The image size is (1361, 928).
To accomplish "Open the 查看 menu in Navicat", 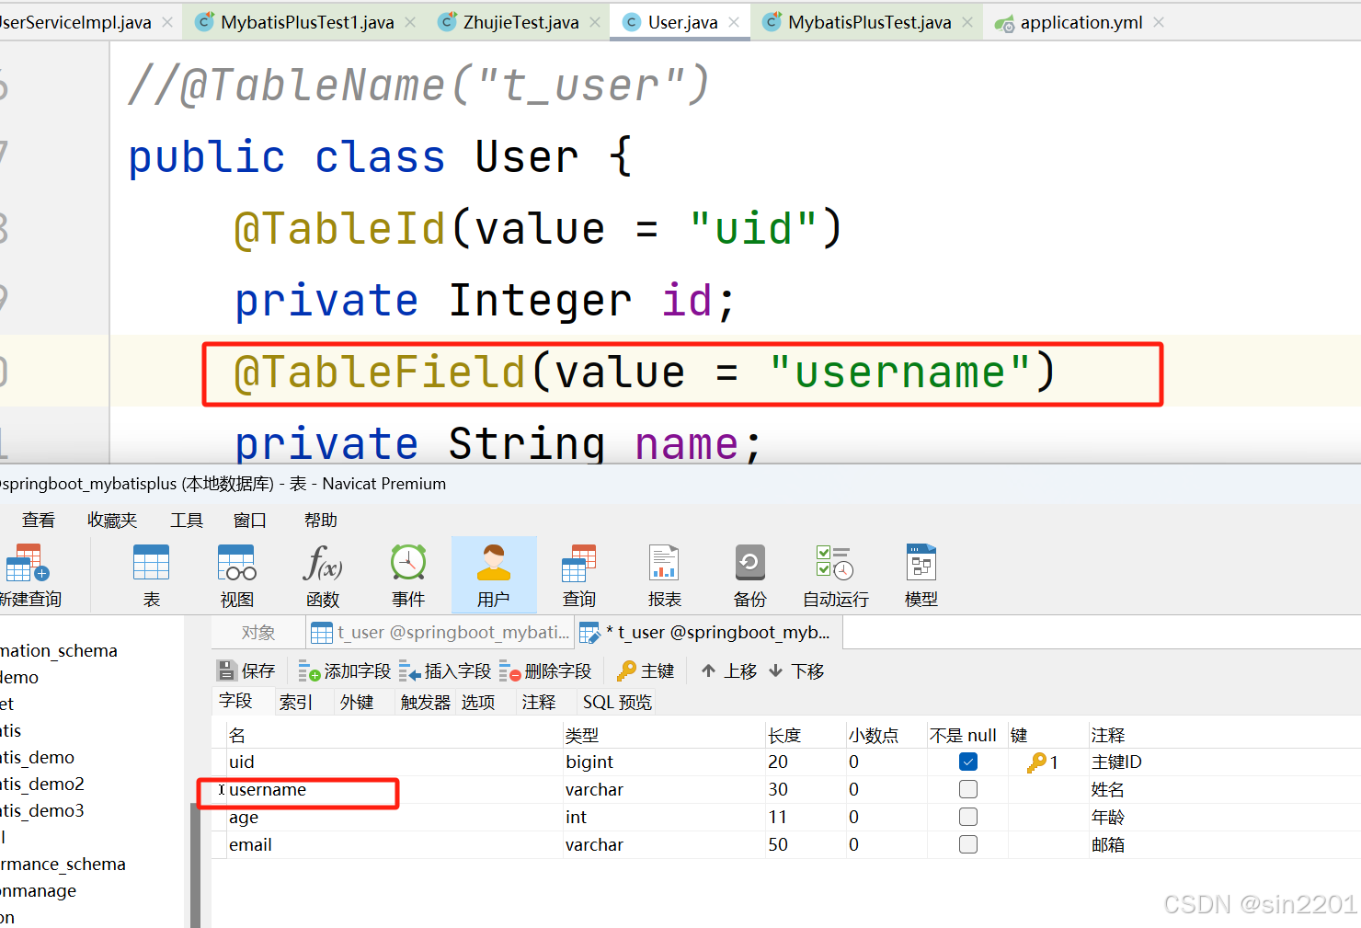I will [39, 520].
